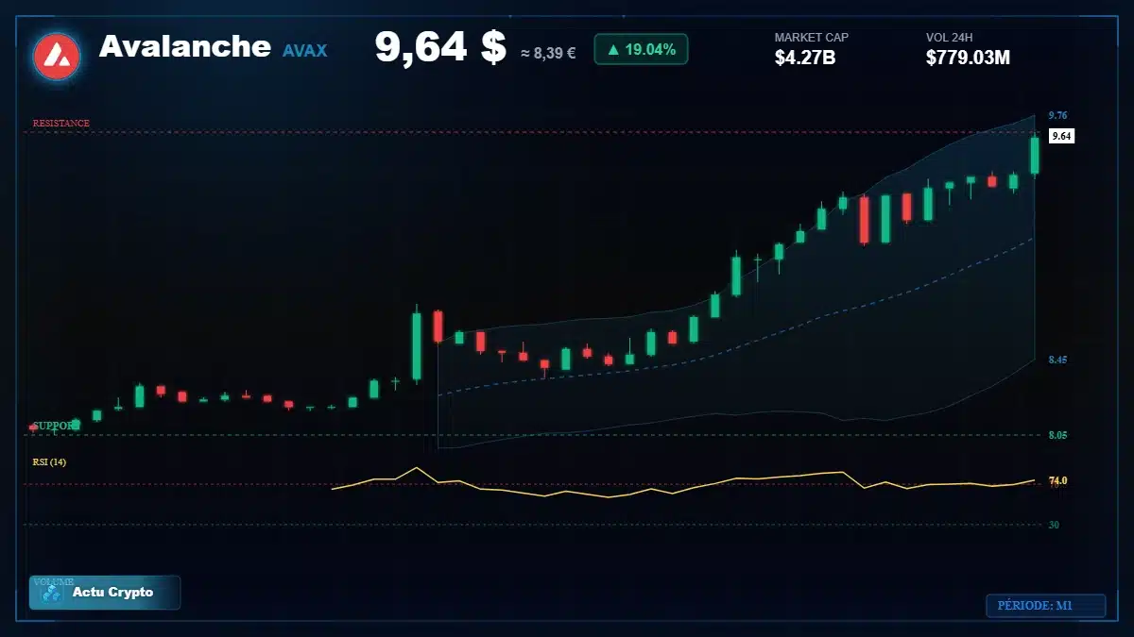This screenshot has height=637, width=1134.
Task: Click the 19.04% change badge
Action: tap(641, 50)
